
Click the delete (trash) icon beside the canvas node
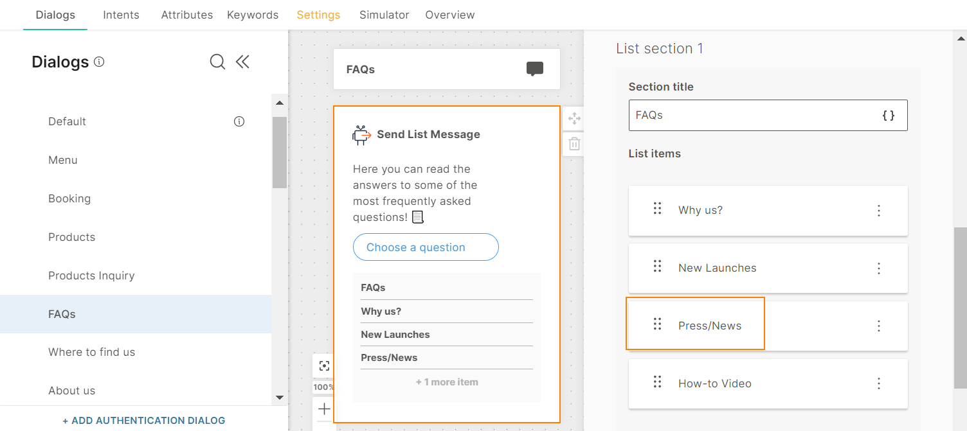click(x=574, y=144)
